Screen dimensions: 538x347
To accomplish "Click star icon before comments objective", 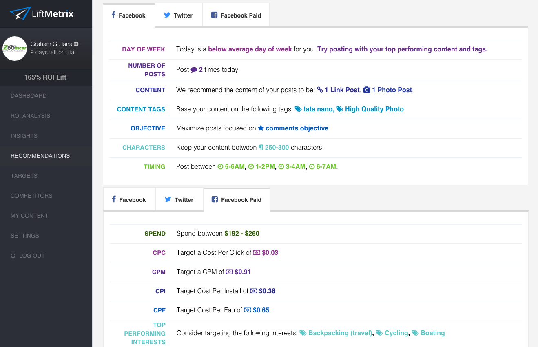I will [x=261, y=128].
